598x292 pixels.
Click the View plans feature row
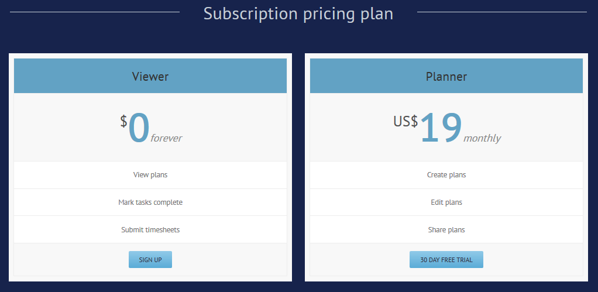pyautogui.click(x=150, y=175)
